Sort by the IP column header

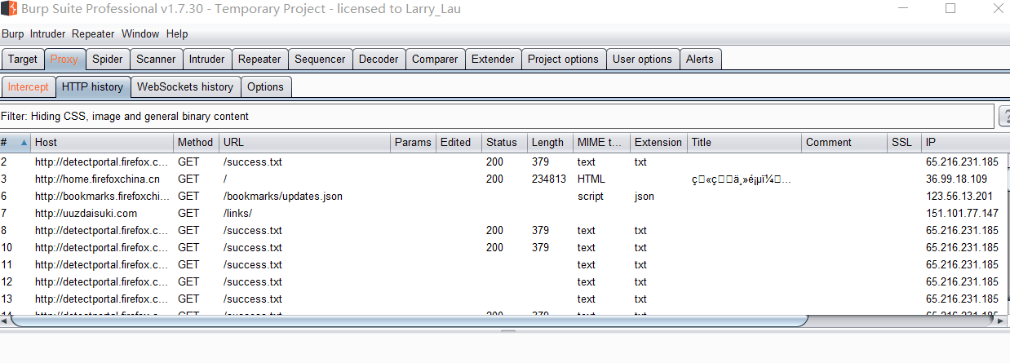point(966,142)
